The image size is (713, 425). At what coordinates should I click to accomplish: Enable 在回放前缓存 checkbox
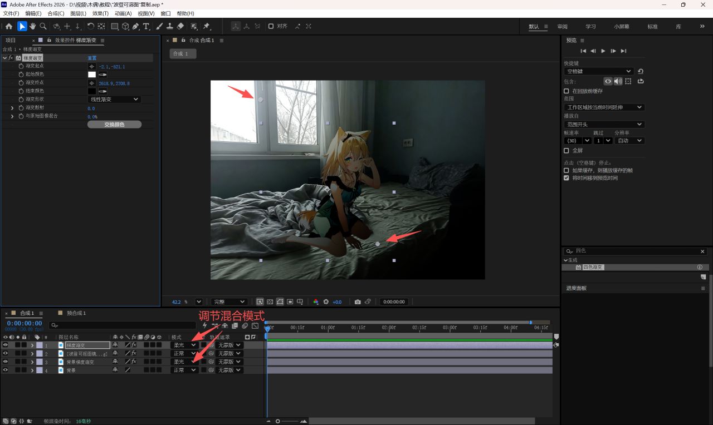[x=567, y=91]
